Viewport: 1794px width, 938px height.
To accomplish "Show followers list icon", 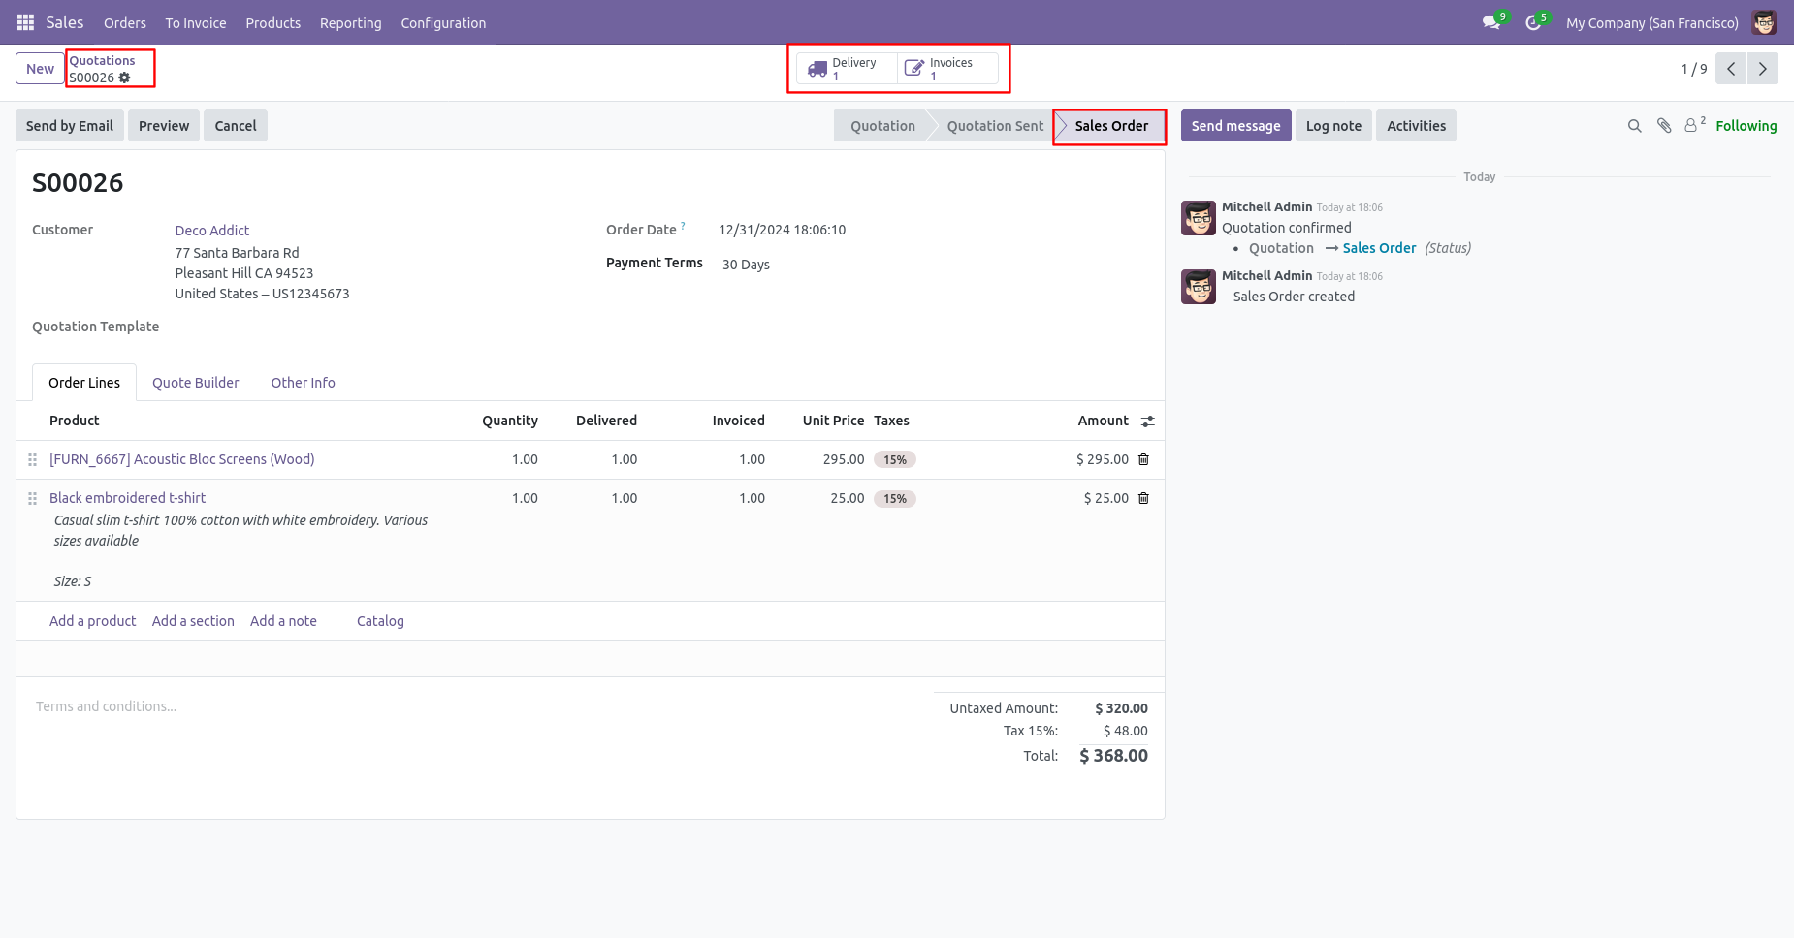I will pyautogui.click(x=1693, y=125).
